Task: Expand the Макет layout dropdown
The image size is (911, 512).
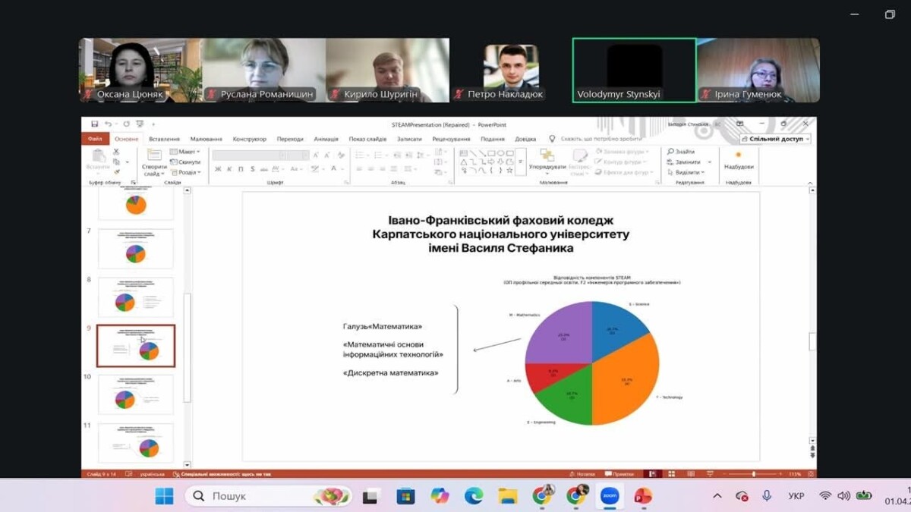Action: click(185, 152)
